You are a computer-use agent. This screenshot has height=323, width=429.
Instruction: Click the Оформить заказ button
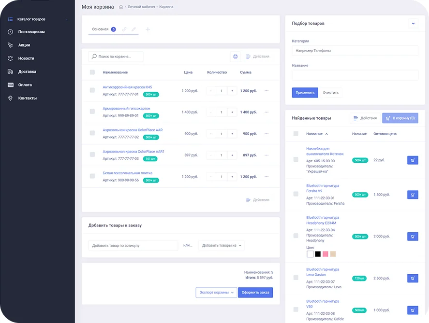(255, 293)
